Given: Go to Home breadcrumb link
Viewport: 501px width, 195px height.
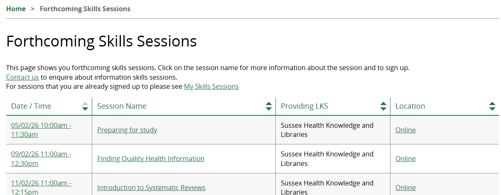Looking at the screenshot, I should point(16,9).
